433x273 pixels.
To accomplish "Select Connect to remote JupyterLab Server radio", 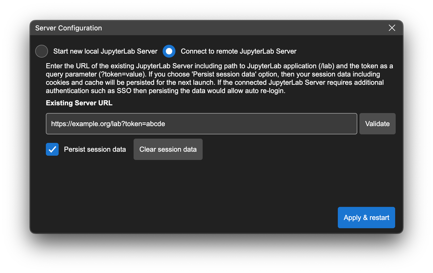I will 169,51.
